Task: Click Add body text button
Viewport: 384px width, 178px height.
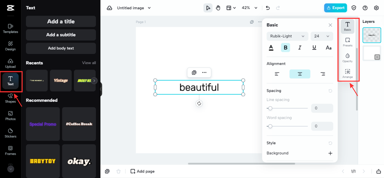Action: tap(61, 48)
